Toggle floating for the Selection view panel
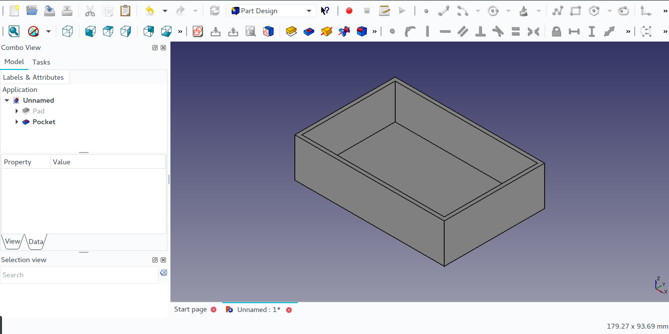This screenshot has width=669, height=334. click(155, 260)
